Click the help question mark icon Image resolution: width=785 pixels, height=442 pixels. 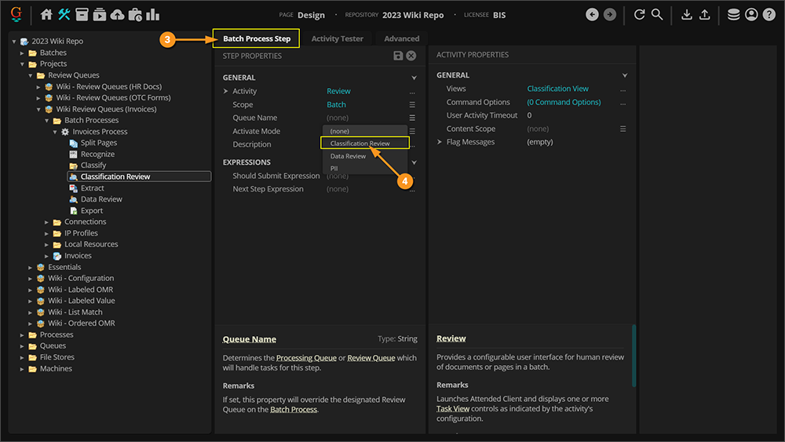(x=769, y=14)
